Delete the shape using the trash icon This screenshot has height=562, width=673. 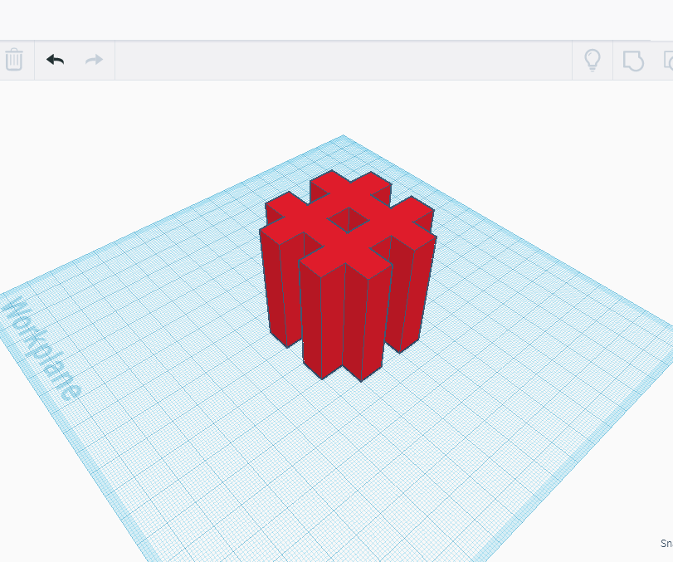15,60
